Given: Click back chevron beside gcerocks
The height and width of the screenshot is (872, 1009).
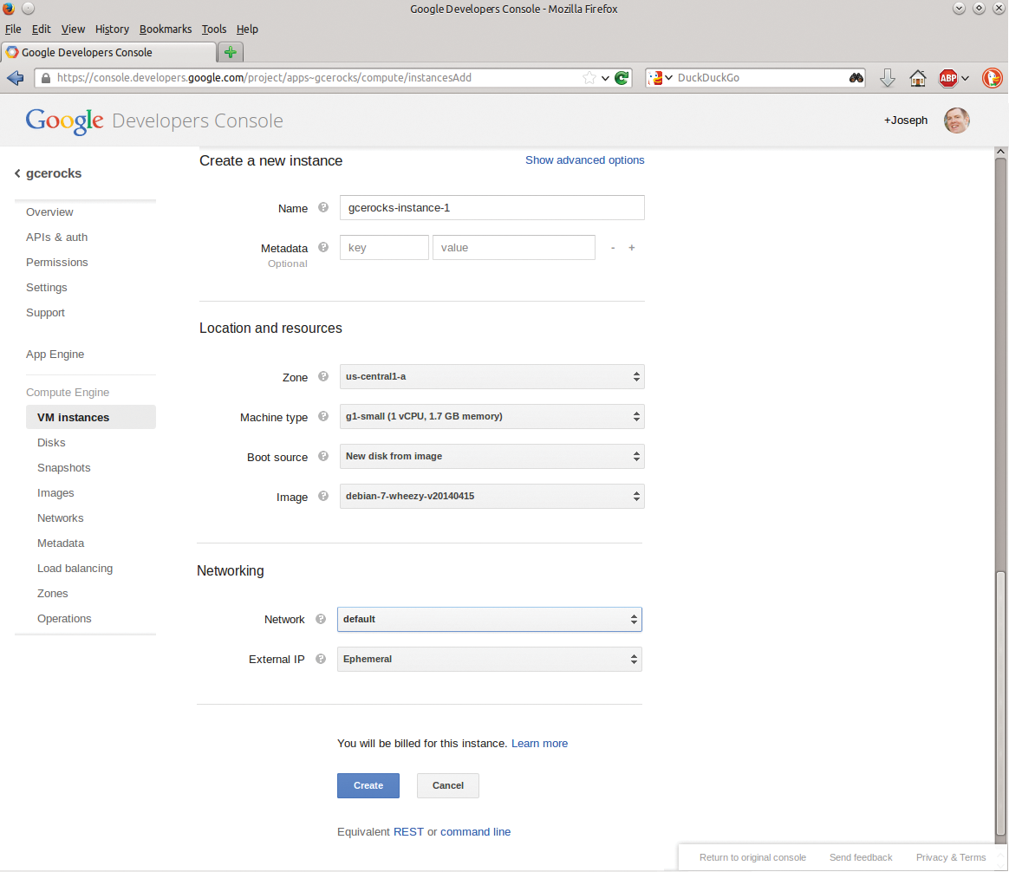Looking at the screenshot, I should point(17,173).
